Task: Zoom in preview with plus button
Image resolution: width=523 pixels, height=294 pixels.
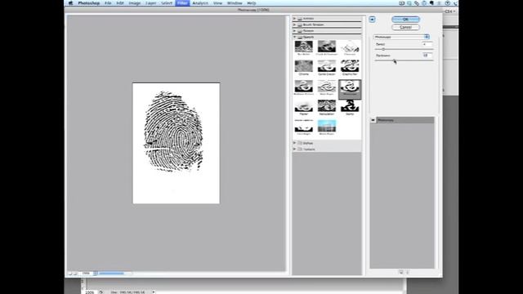Action: click(75, 274)
